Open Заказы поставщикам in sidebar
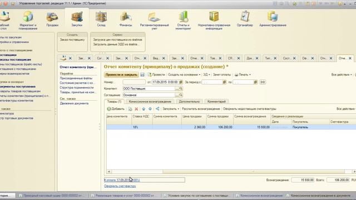 click(x=16, y=59)
